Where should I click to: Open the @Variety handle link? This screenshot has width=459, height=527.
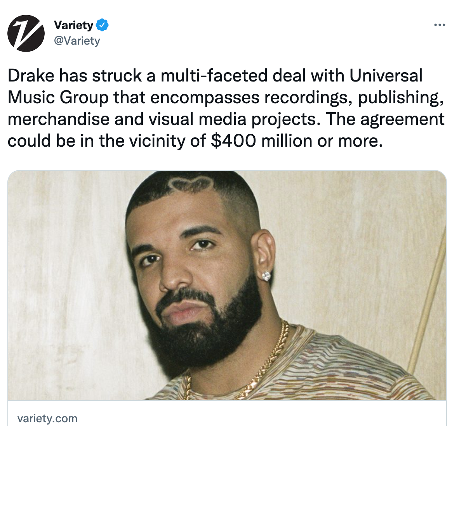(77, 41)
